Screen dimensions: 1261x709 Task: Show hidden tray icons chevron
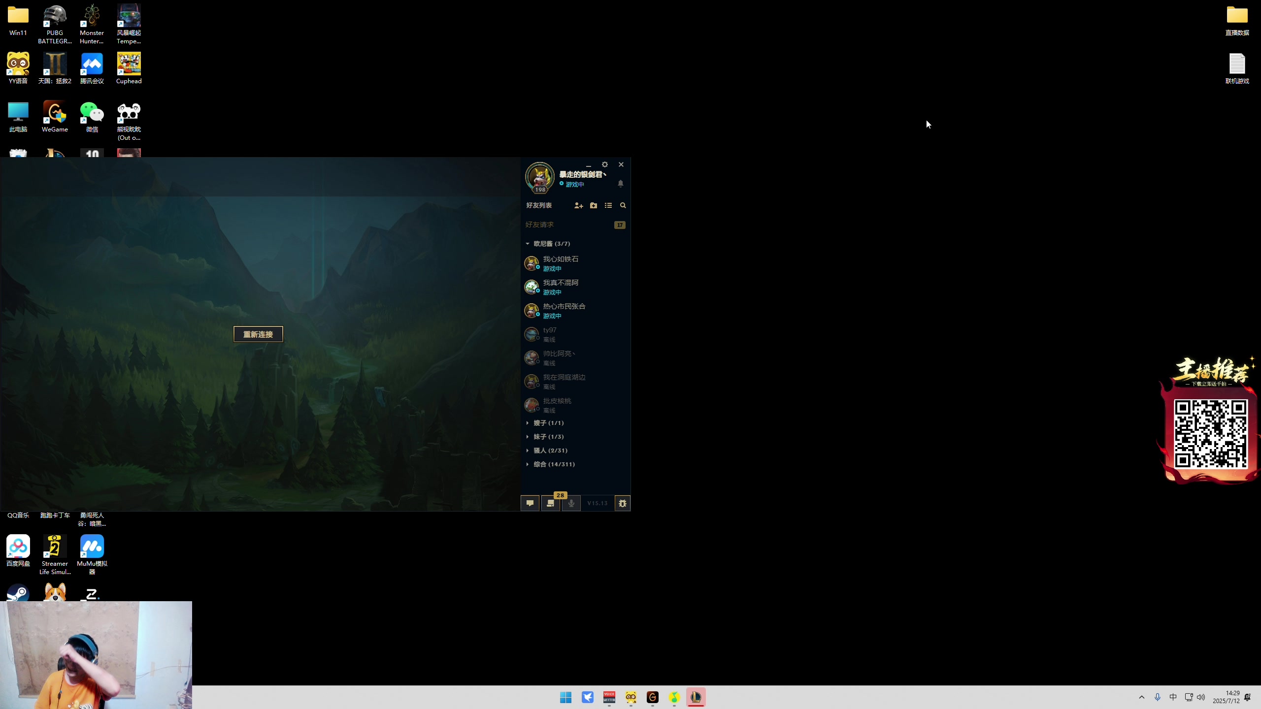click(1142, 697)
